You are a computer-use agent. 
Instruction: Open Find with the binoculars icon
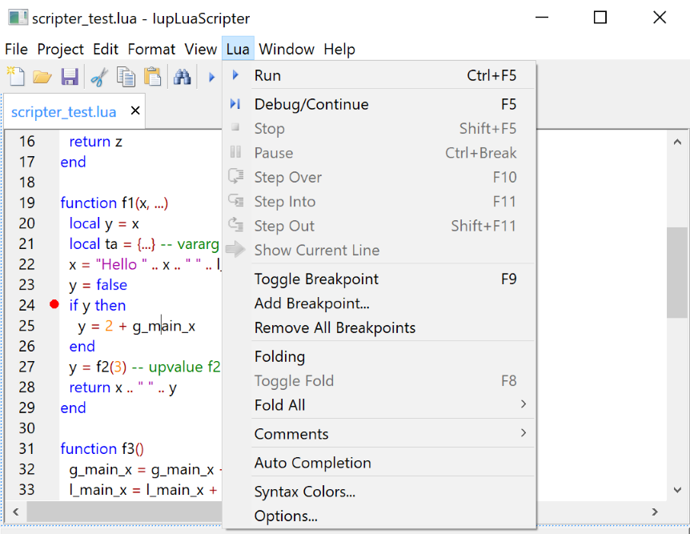click(183, 77)
